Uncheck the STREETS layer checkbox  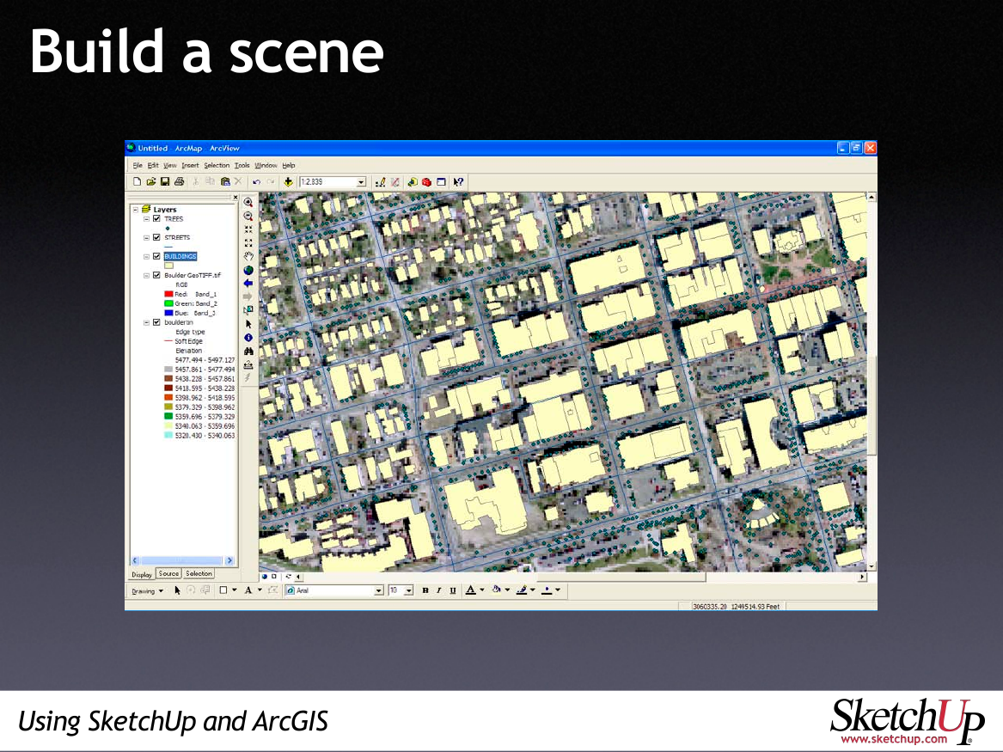pyautogui.click(x=156, y=237)
